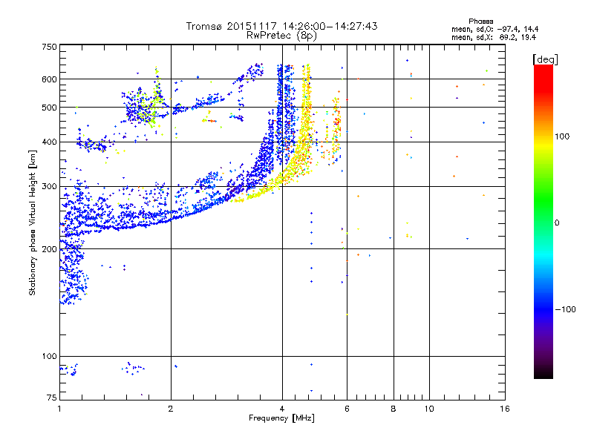594x445 pixels.
Task: Click the 'Phases' header label
Action: pyautogui.click(x=480, y=22)
